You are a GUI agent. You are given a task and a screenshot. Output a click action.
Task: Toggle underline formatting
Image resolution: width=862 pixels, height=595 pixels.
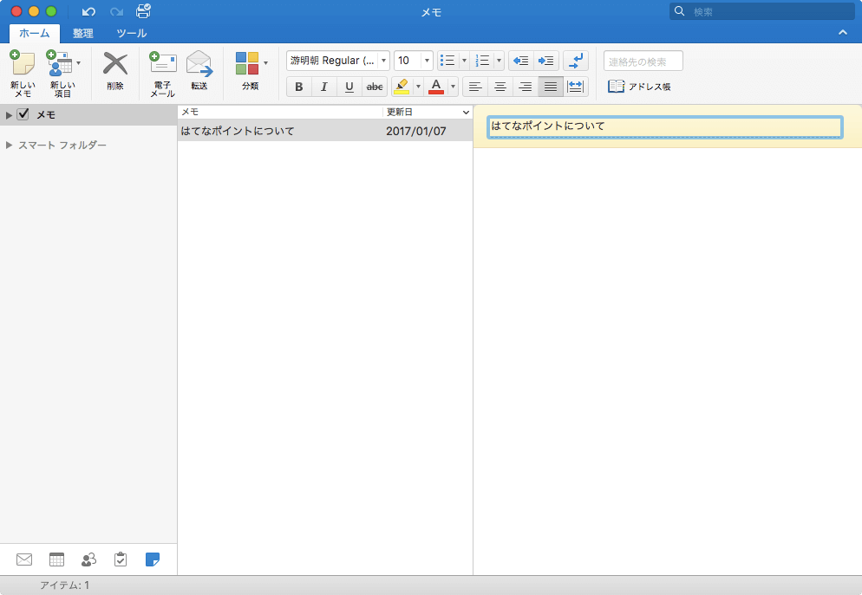coord(349,87)
